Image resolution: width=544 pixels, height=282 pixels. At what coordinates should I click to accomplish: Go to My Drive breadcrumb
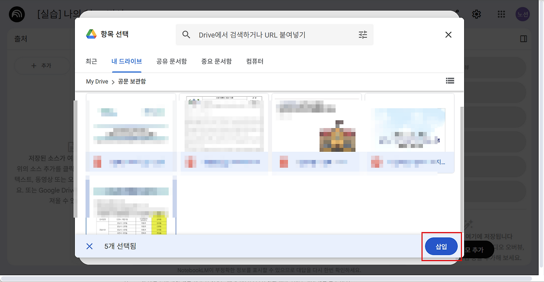97,81
